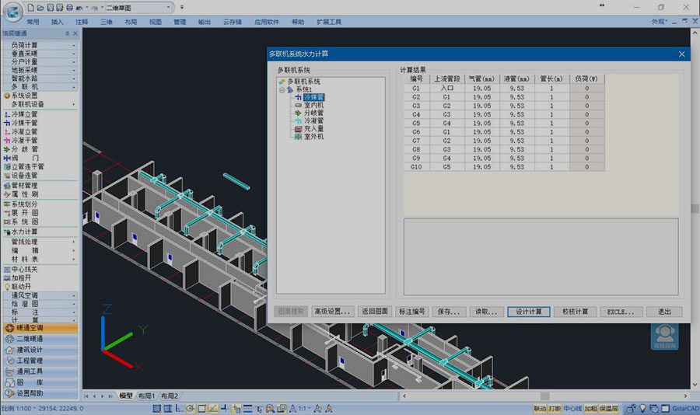The width and height of the screenshot is (700, 415).
Task: Click the 高级设置... button
Action: click(333, 312)
